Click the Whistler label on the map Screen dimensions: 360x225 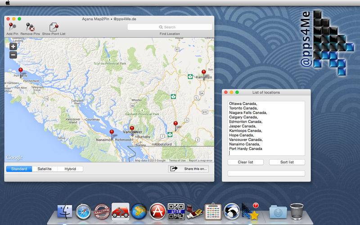[x=137, y=100]
